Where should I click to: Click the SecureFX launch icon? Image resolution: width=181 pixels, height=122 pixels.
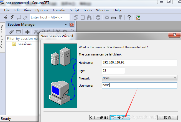coord(138,17)
